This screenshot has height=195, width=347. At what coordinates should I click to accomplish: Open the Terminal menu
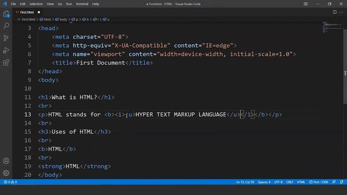pyautogui.click(x=82, y=4)
